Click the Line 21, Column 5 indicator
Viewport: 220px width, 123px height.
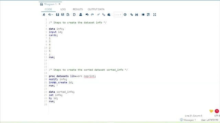point(194,116)
